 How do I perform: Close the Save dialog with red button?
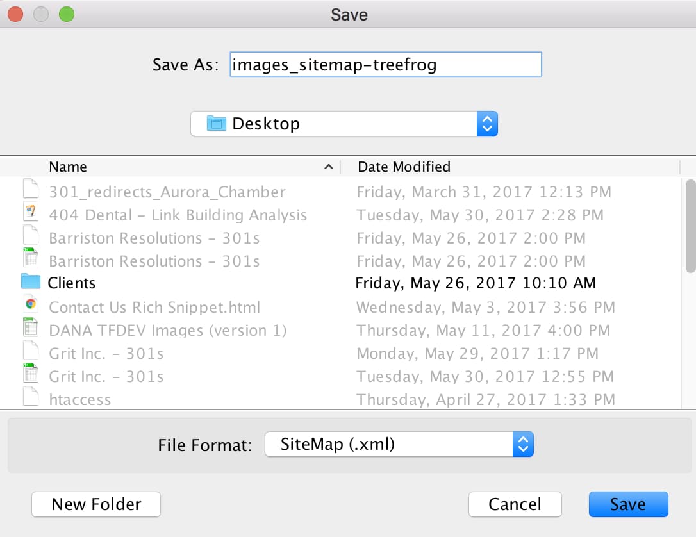[x=15, y=14]
